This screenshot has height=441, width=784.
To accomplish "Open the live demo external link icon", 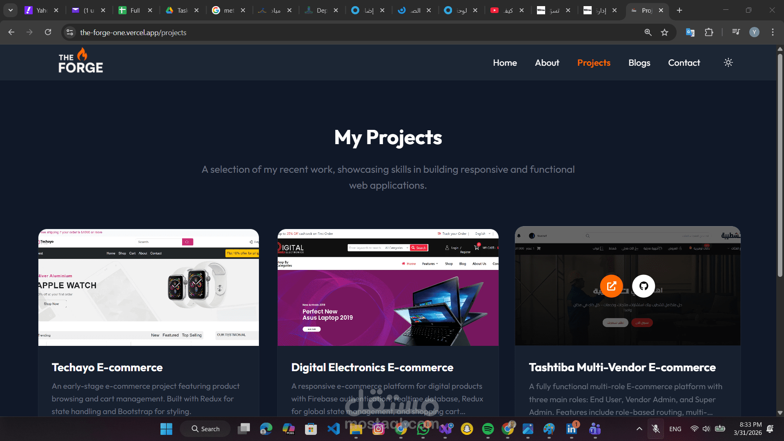I will [x=611, y=286].
